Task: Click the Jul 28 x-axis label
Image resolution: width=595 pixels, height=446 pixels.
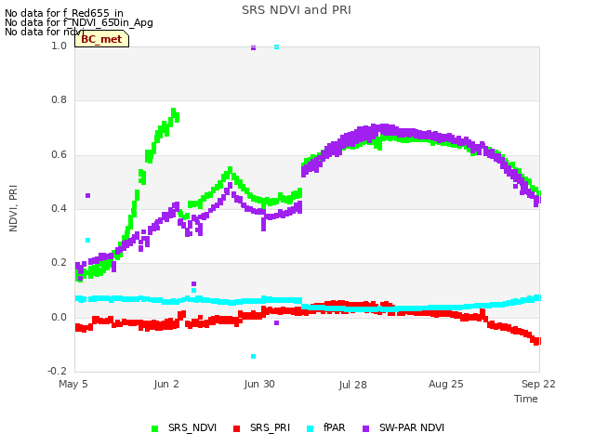Action: [x=353, y=385]
